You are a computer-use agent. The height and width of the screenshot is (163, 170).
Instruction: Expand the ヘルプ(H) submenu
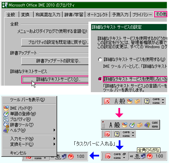tap(30, 130)
